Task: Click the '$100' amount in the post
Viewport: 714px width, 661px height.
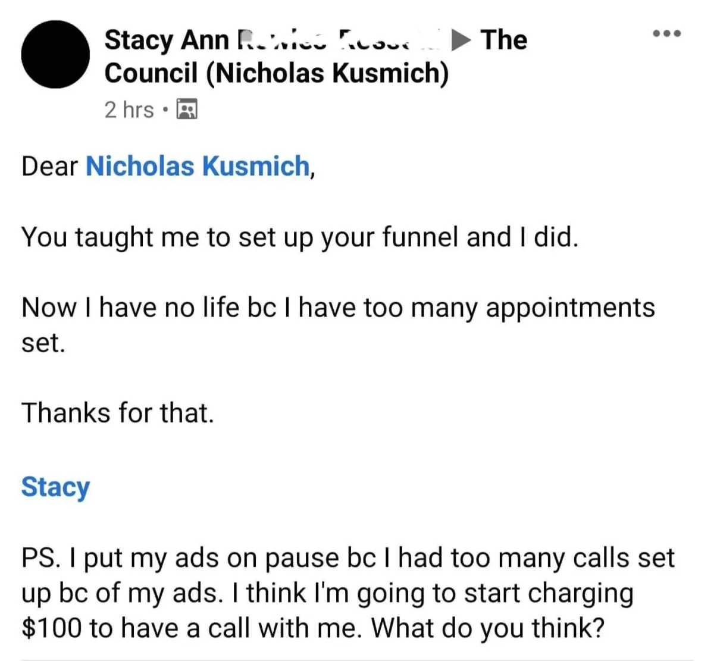Action: pyautogui.click(x=51, y=628)
